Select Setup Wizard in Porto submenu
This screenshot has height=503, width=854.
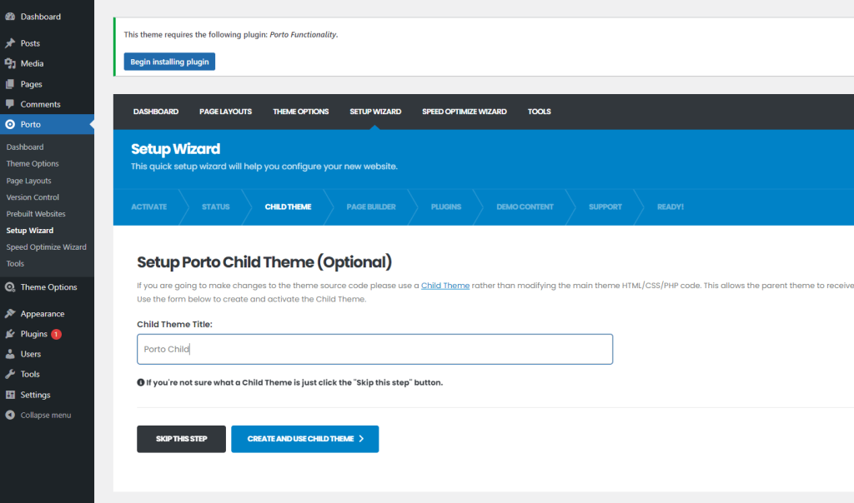pos(30,231)
